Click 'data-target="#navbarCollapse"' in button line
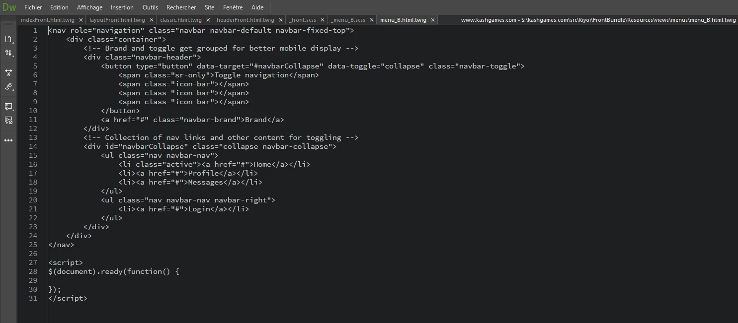The height and width of the screenshot is (323, 738). coord(260,66)
